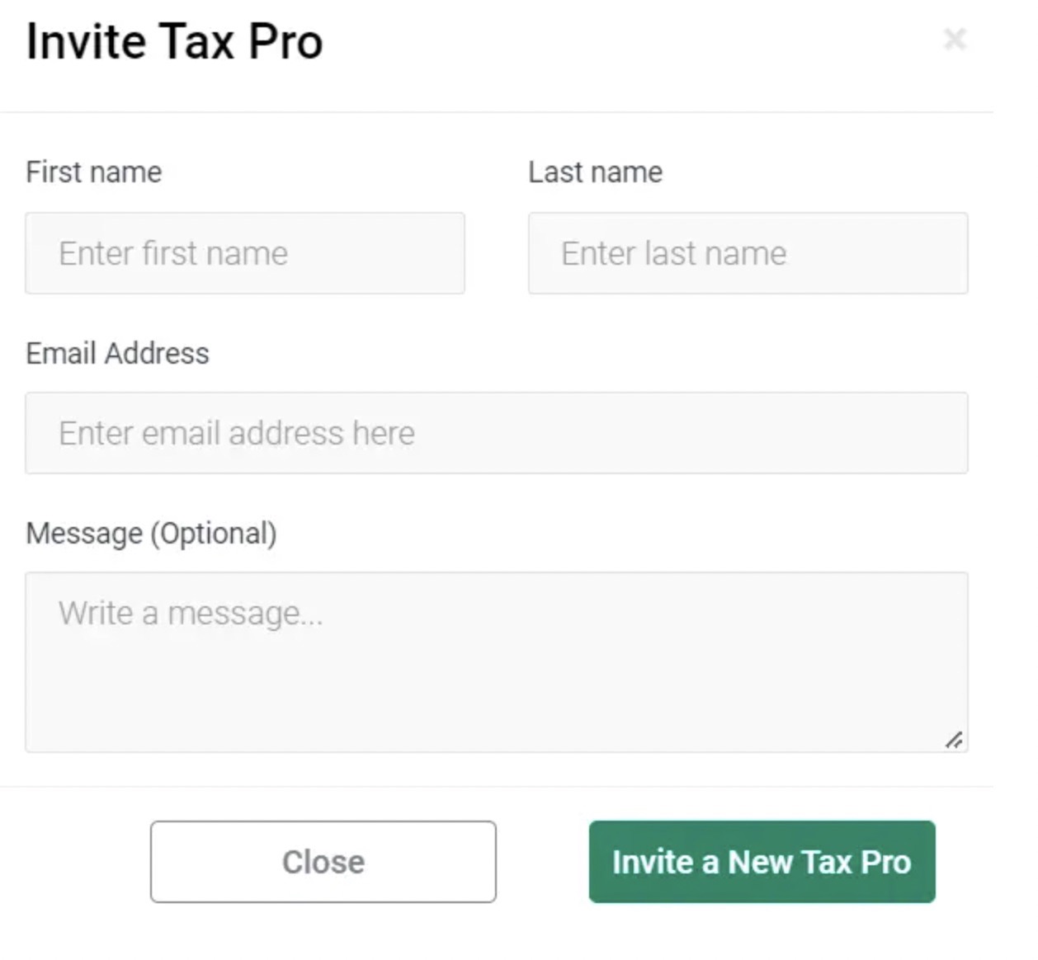Click inside the first name field

tap(245, 253)
